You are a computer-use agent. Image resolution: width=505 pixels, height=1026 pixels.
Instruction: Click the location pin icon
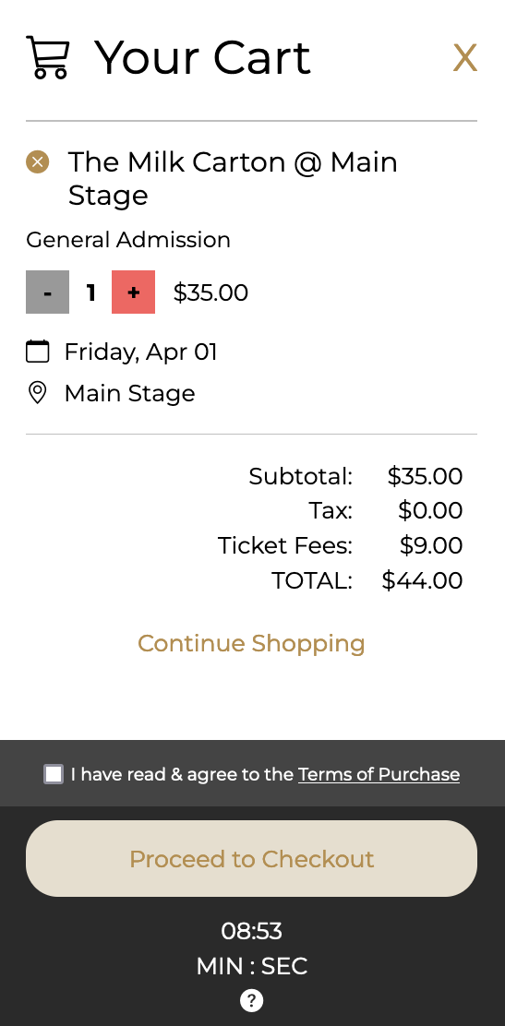(x=37, y=393)
